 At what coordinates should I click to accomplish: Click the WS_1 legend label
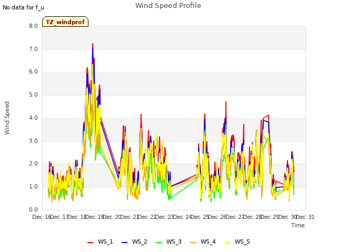pos(105,241)
